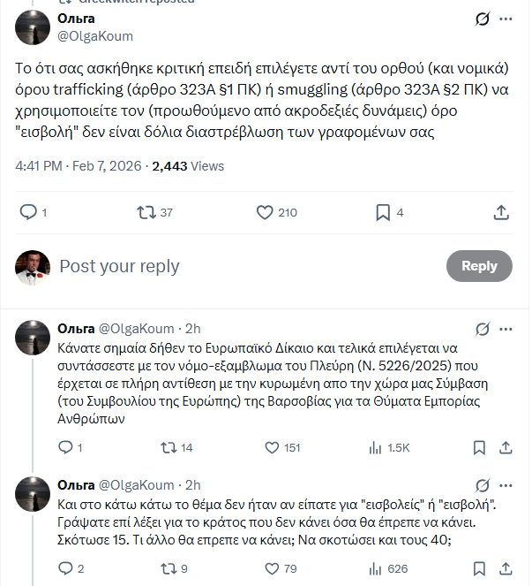Bookmark the main post with 4 bookmarks
Image resolution: width=532 pixels, height=586 pixels.
pyautogui.click(x=383, y=212)
